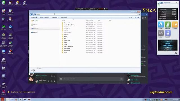Click Logout in the cafe panel
The width and height of the screenshot is (180, 101).
[175, 25]
